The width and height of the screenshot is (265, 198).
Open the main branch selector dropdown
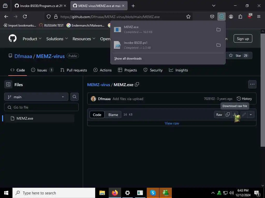pos(36,97)
